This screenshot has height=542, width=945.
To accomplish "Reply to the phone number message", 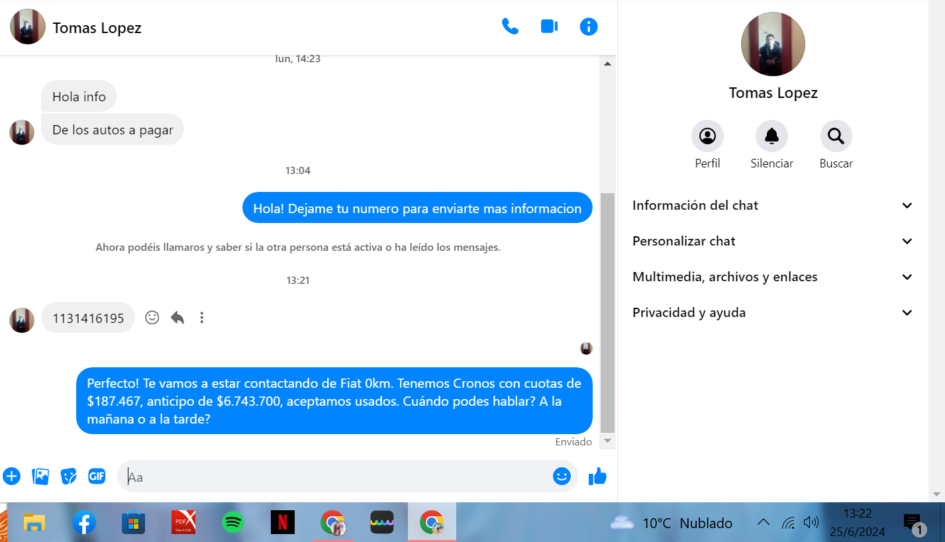I will click(177, 318).
